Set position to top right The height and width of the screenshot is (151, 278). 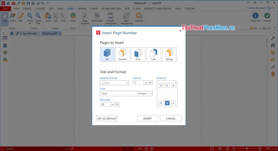[x=174, y=86]
